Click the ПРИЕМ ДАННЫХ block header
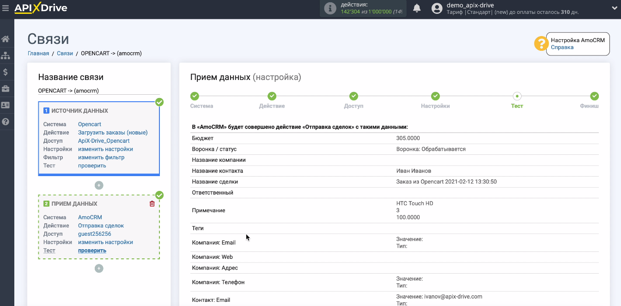 (74, 204)
